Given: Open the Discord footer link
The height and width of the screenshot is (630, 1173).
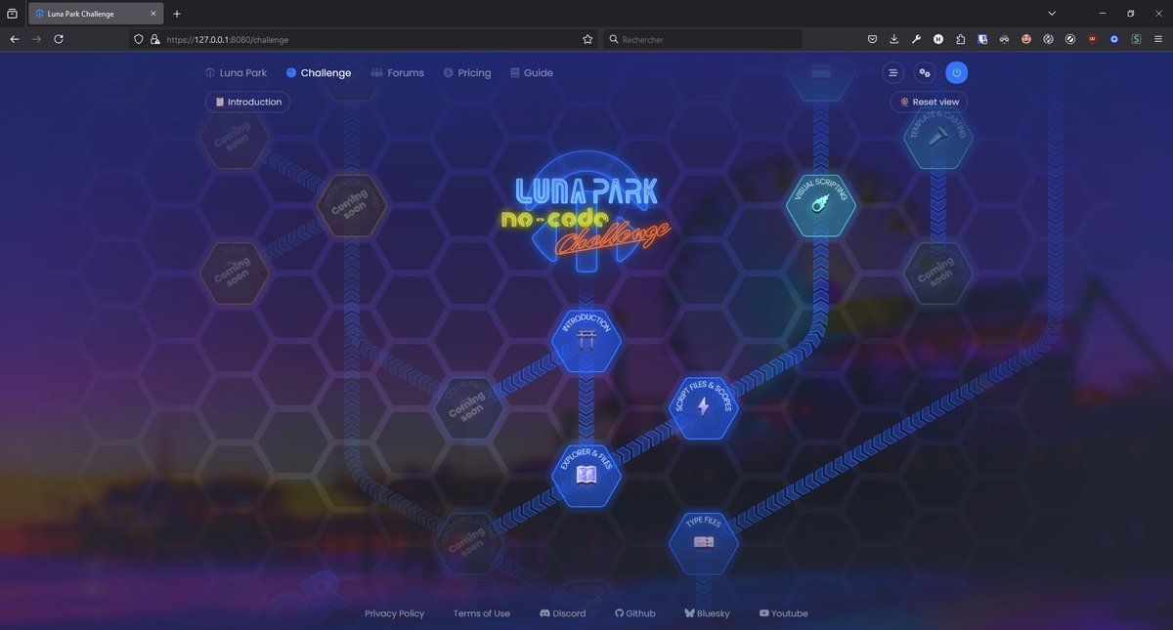Looking at the screenshot, I should point(562,613).
